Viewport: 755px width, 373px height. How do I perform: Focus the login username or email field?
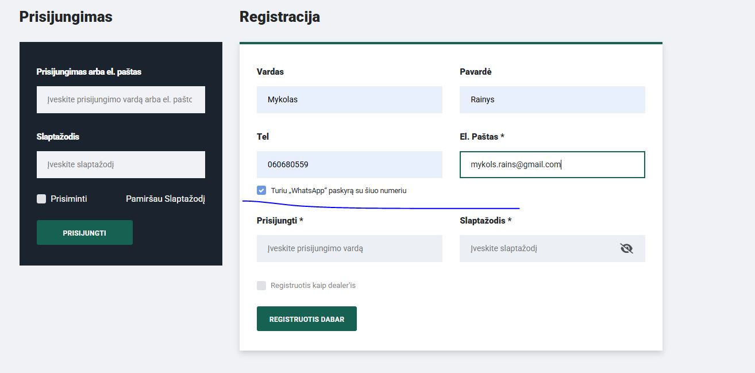121,99
